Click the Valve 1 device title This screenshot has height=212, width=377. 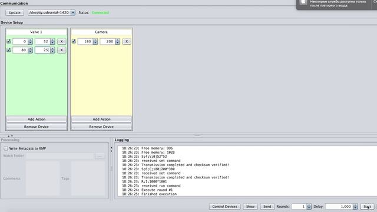pyautogui.click(x=37, y=32)
